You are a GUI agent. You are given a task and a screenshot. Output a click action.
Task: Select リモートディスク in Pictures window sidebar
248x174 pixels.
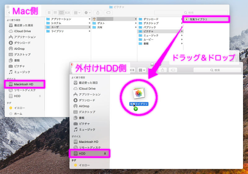coord(25,90)
